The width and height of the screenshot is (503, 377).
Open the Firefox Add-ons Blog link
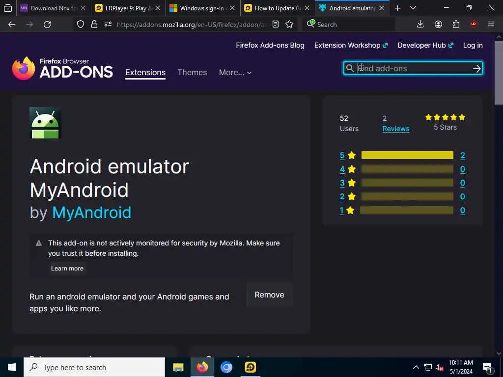[x=270, y=45]
